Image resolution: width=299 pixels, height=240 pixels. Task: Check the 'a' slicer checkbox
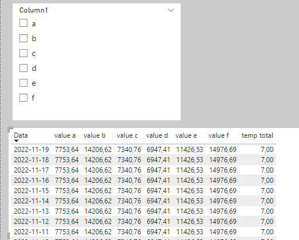23,23
